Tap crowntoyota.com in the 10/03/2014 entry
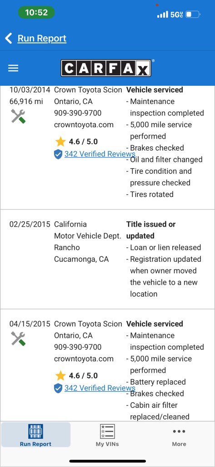Viewport: 215px width, 467px height. pyautogui.click(x=84, y=125)
